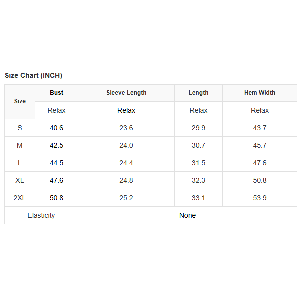Viewport: 303px width, 303px height.
Task: Click the Elasticity row label
Action: (x=41, y=215)
